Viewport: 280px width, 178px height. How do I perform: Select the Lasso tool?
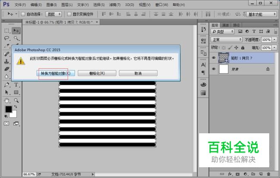coord(6,38)
